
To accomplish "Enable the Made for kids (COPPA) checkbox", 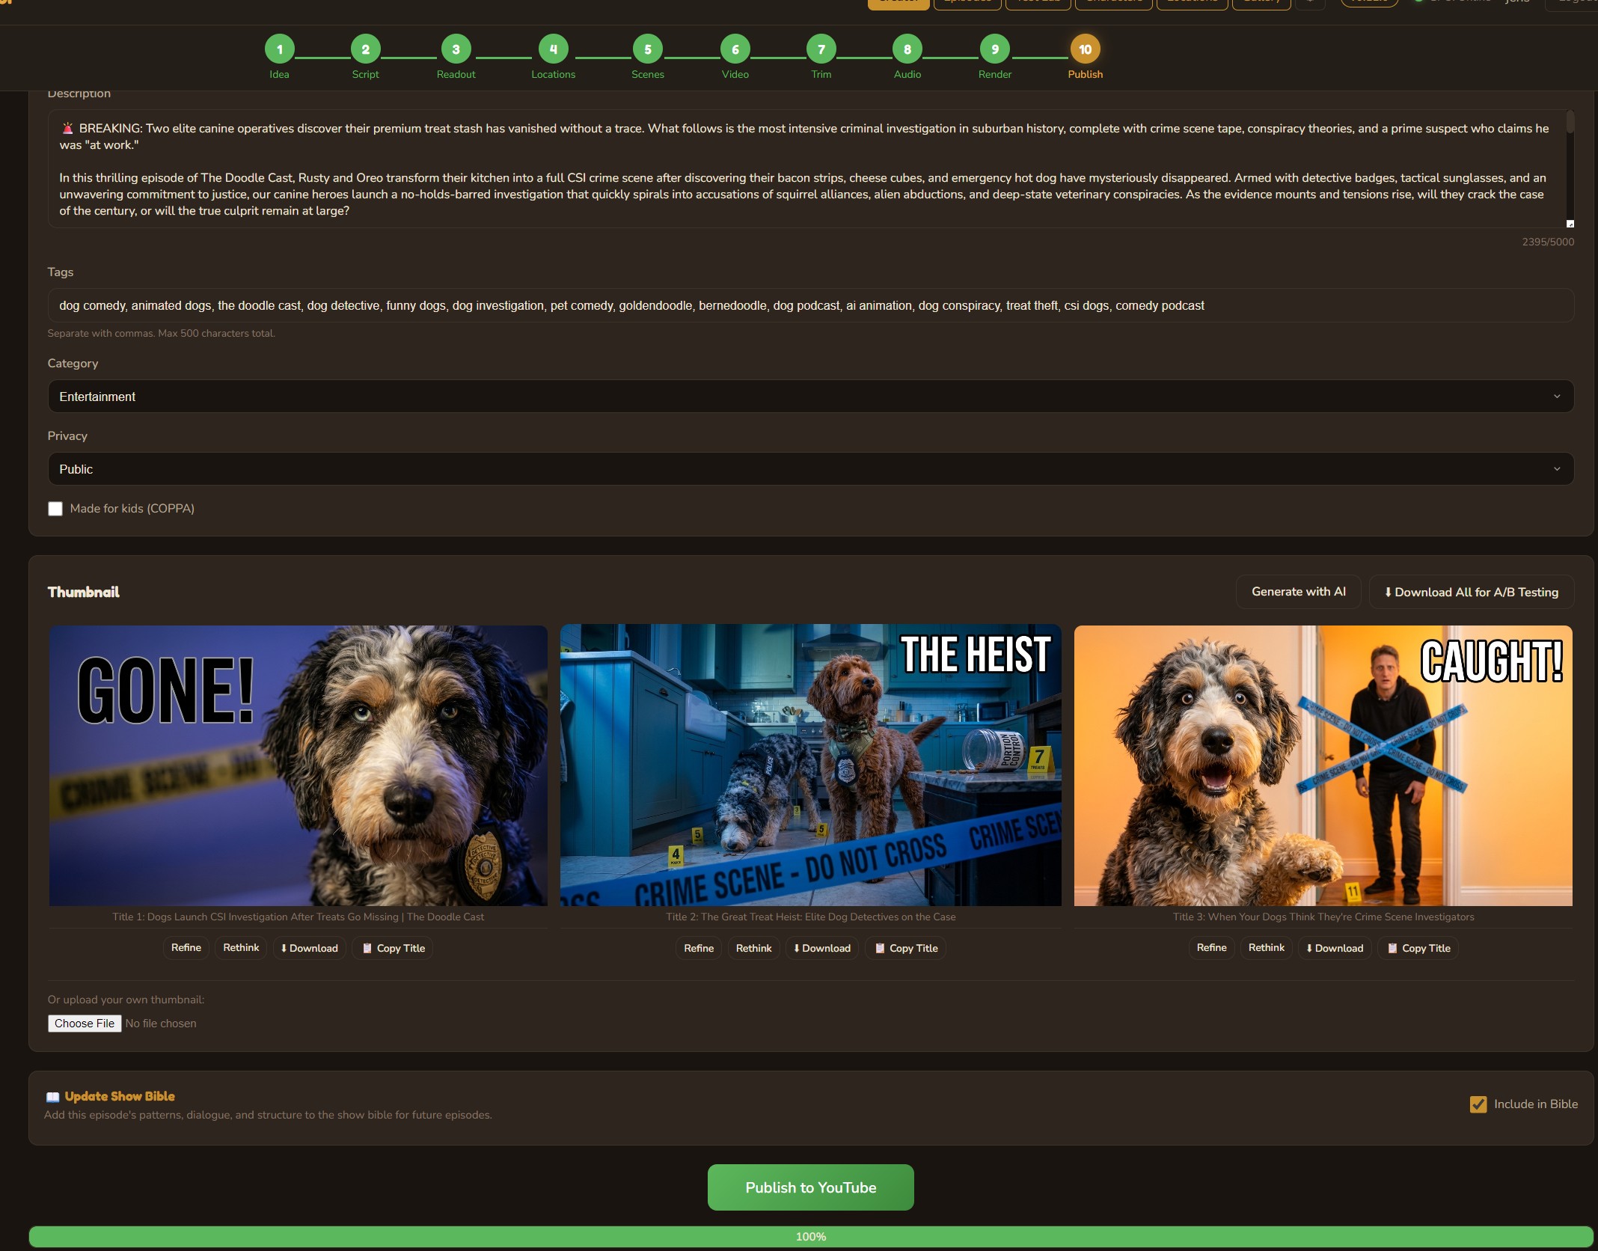I will click(55, 508).
